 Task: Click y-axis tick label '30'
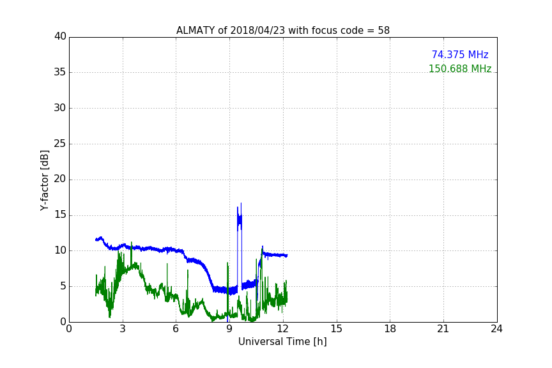click(x=60, y=108)
